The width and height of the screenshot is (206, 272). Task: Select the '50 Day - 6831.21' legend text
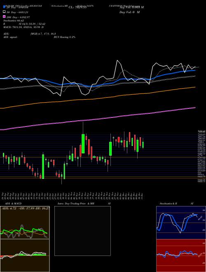(17, 12)
